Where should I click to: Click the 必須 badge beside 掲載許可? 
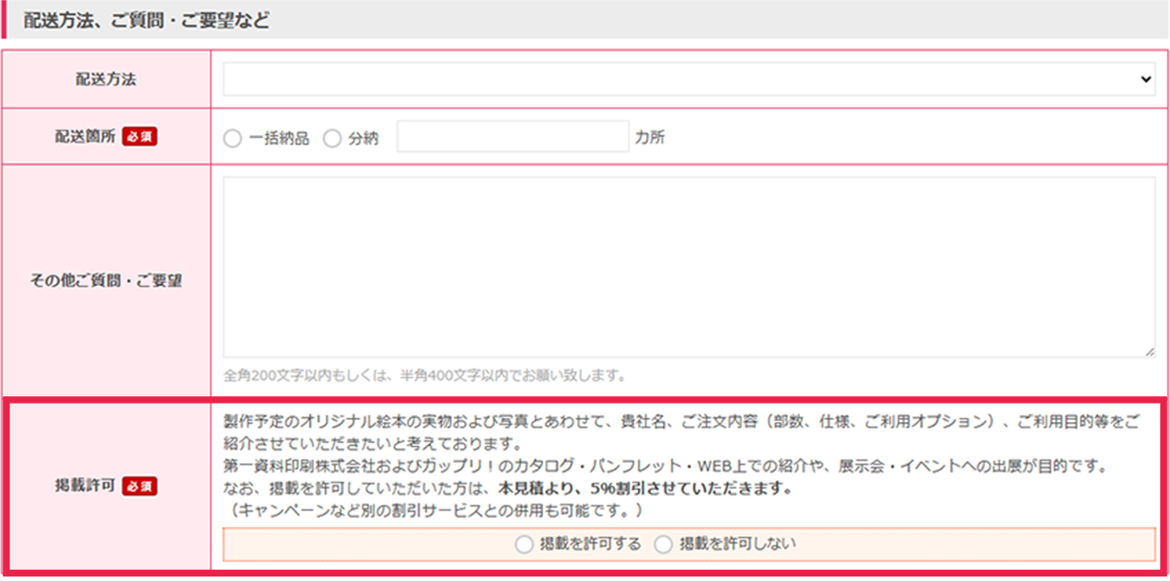click(140, 484)
